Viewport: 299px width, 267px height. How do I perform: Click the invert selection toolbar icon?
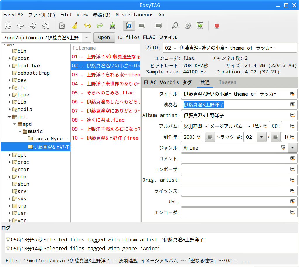pyautogui.click(x=158, y=26)
